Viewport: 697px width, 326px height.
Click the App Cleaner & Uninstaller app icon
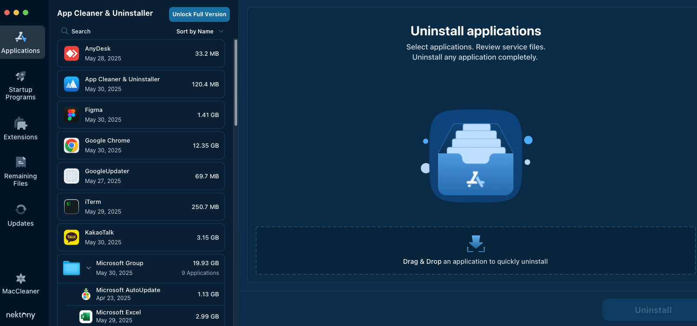pos(72,84)
